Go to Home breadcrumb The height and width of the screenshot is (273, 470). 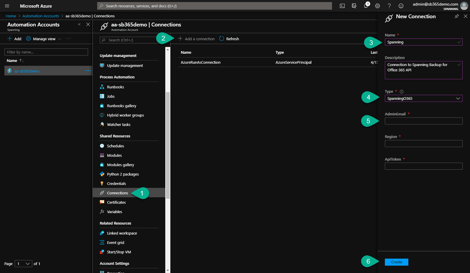coord(11,16)
